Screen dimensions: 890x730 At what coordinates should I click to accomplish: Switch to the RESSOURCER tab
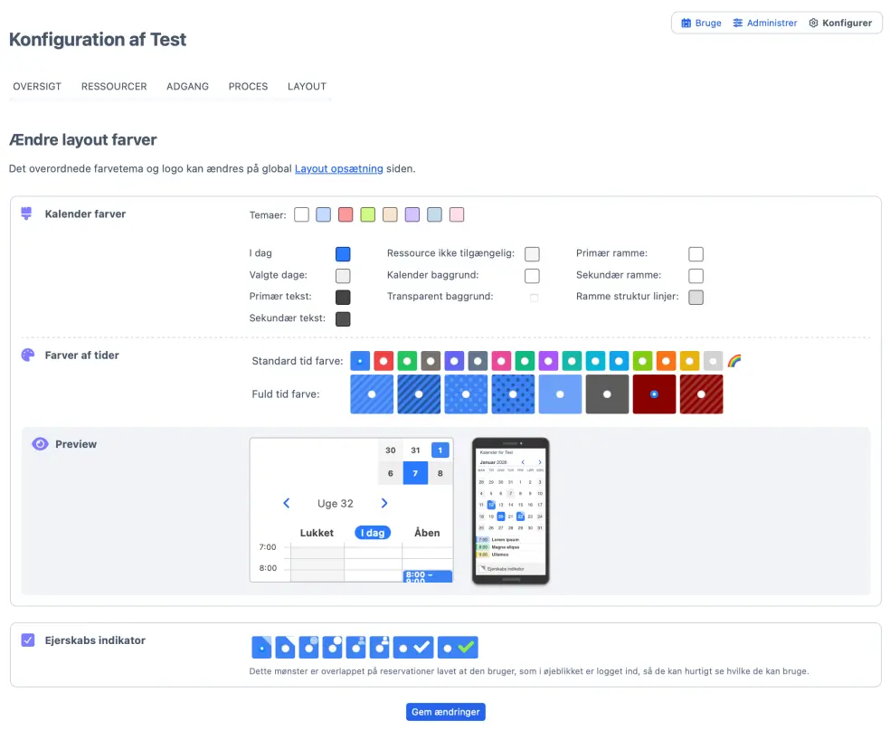[x=114, y=87]
